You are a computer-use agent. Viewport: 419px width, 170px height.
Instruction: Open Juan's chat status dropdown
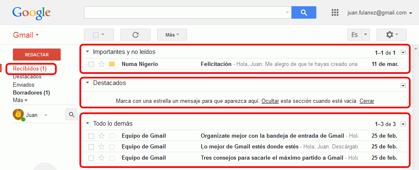click(46, 115)
